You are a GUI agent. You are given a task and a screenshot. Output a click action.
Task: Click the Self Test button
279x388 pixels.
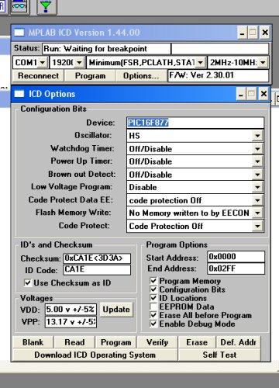click(219, 355)
